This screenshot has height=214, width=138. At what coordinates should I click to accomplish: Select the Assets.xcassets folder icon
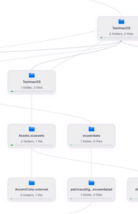(32, 129)
